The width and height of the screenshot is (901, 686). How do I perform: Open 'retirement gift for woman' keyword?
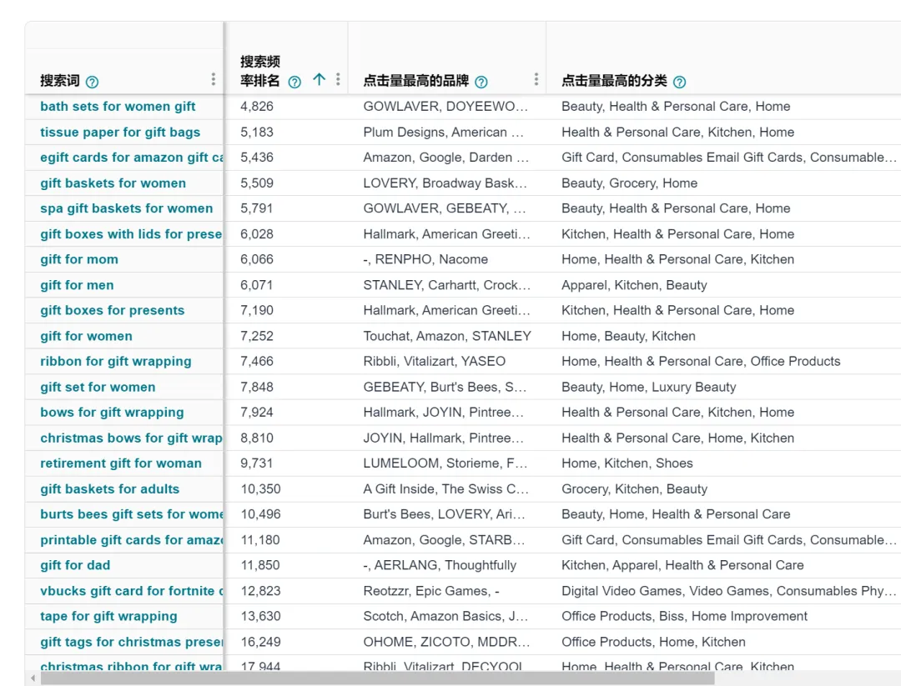[121, 463]
